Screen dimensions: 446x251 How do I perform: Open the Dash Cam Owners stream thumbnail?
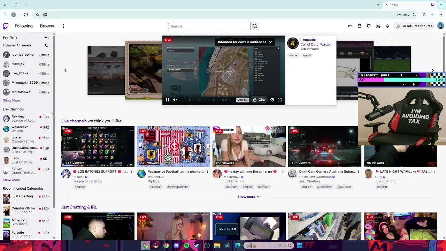pyautogui.click(x=325, y=147)
